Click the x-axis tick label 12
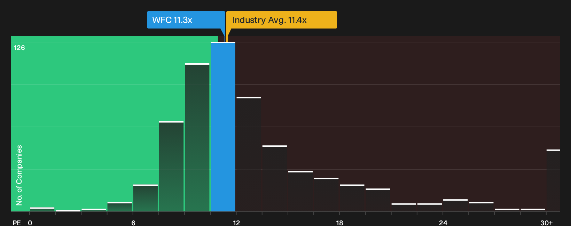 236,223
